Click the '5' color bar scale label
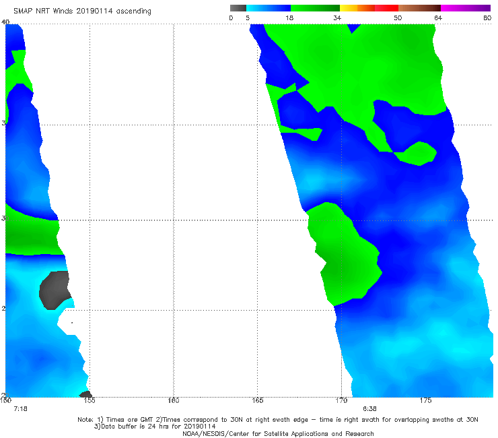Viewport: 498px width, 438px height. [248, 18]
